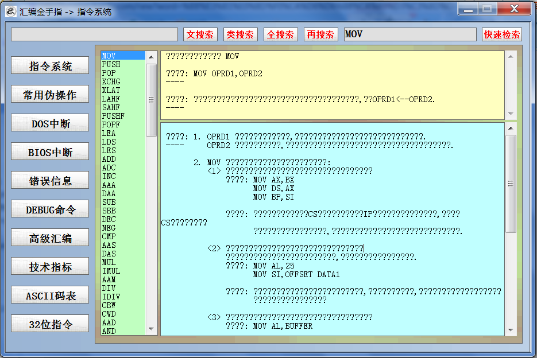The width and height of the screenshot is (537, 358).
Task: Click instruction list scrollbar down arrow
Action: (x=151, y=329)
